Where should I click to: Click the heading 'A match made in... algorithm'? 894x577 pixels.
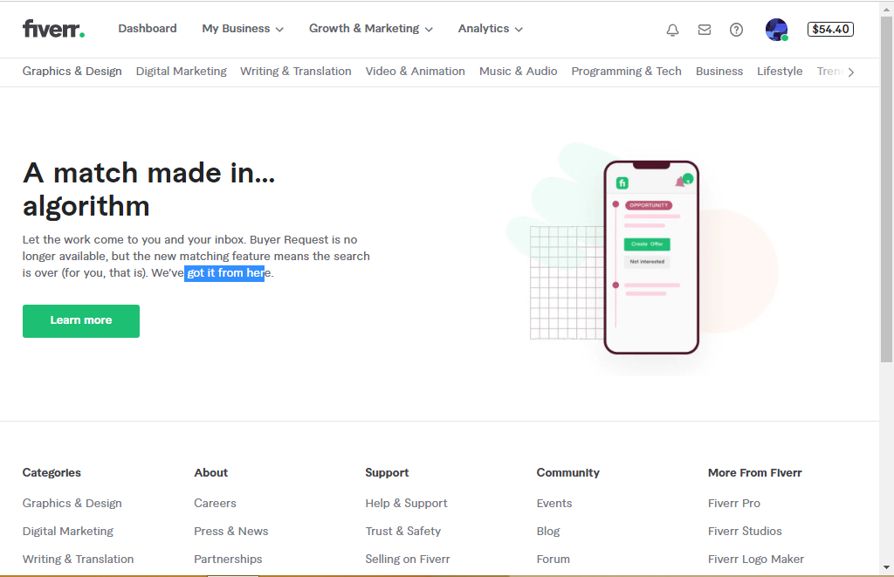[x=148, y=189]
